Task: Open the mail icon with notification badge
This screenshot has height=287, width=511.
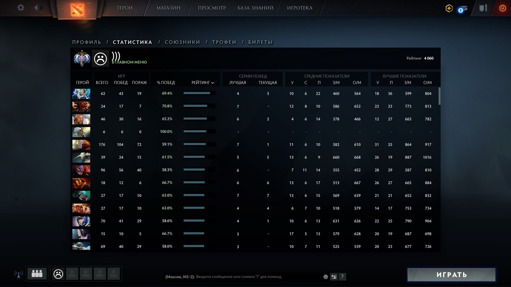Action: pos(463,9)
